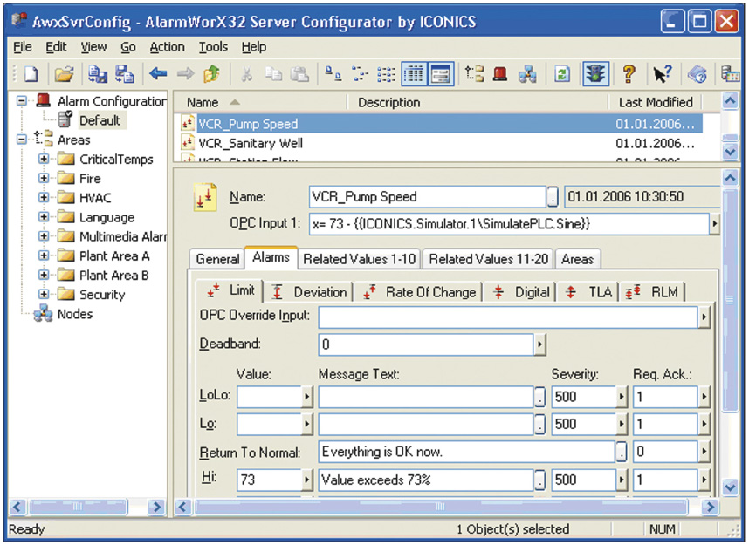Open the OPC Input 1 arrow menu

(714, 224)
